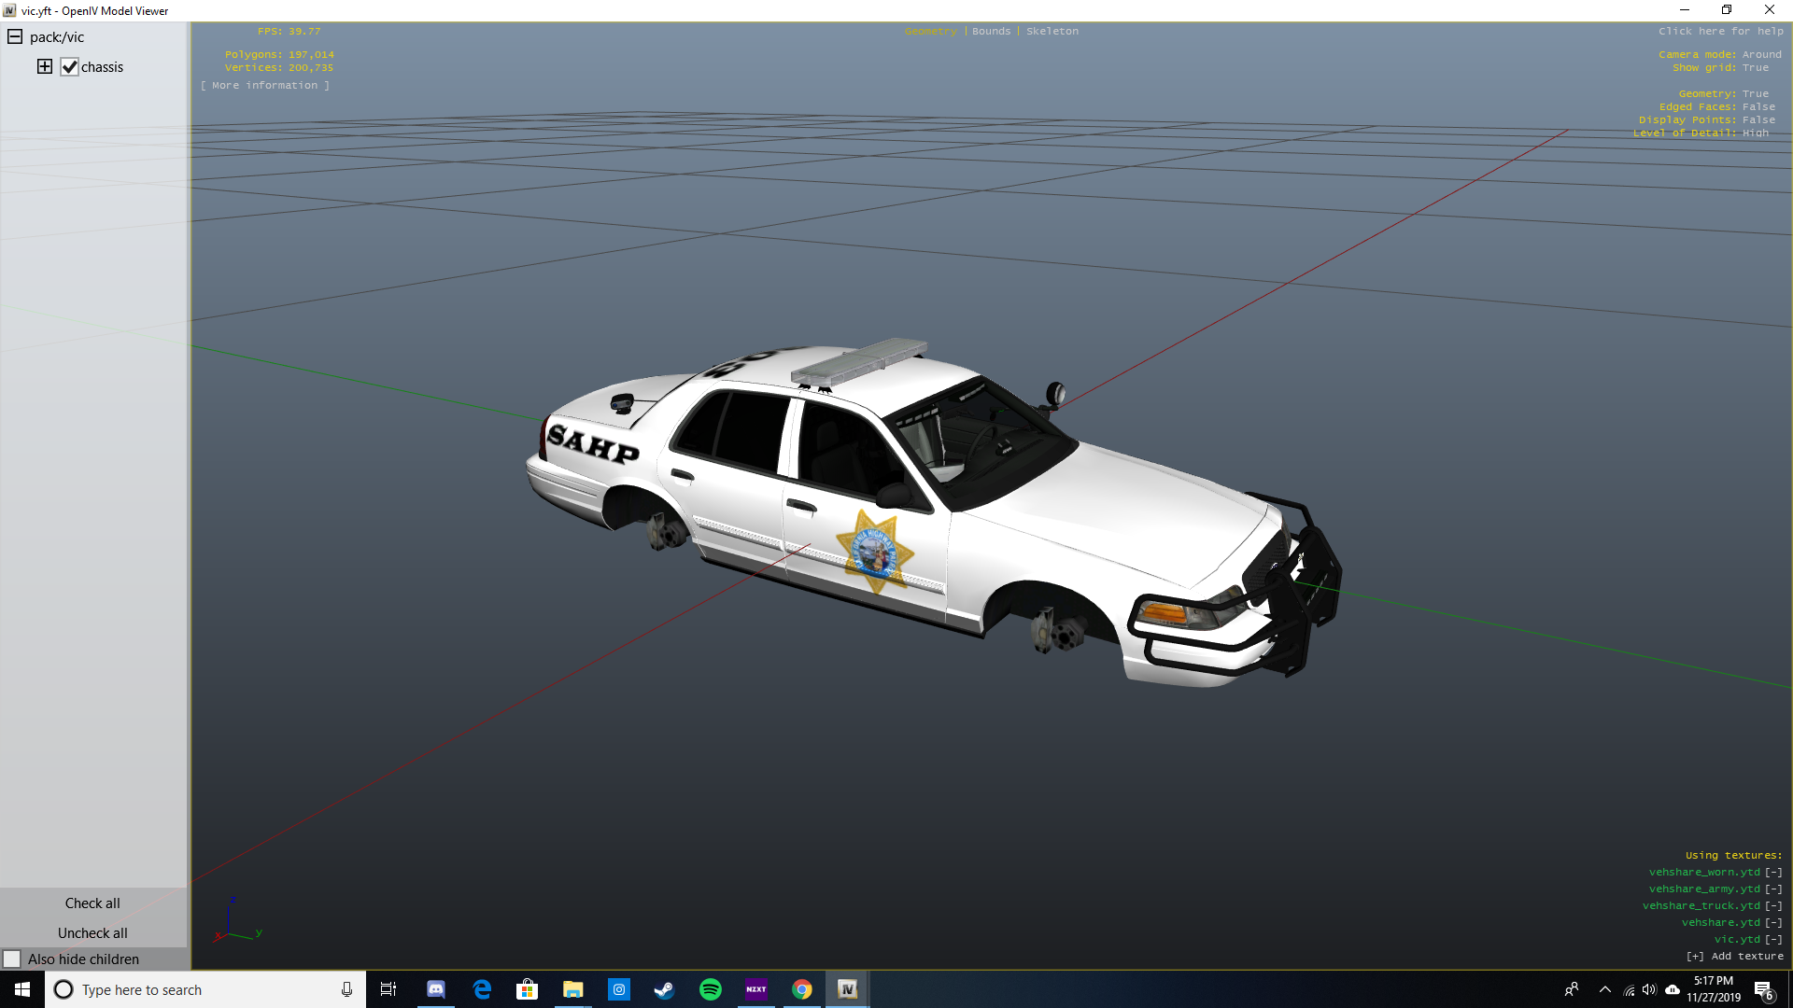Remove the vehshare_worn.ytd texture
This screenshot has height=1008, width=1793.
pos(1773,873)
